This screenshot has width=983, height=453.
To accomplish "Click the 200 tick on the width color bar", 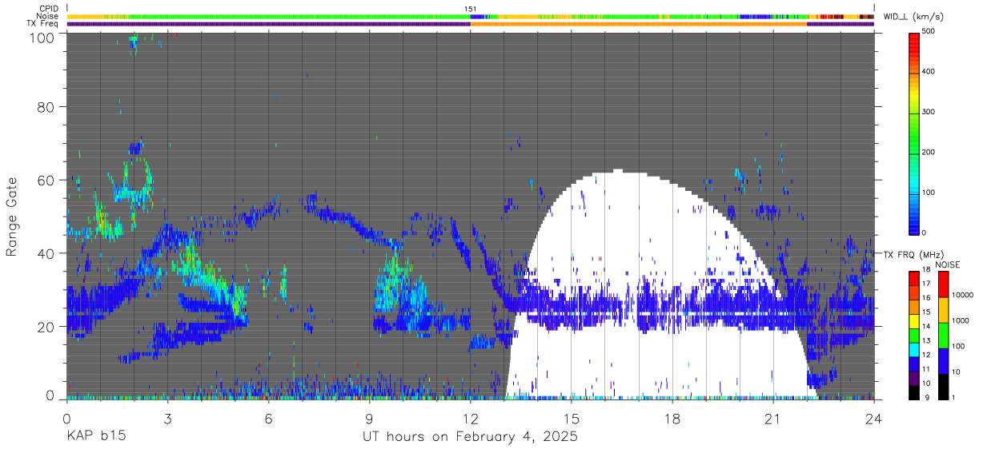I will (930, 152).
